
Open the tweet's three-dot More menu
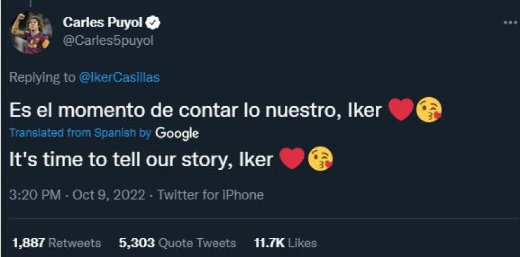(509, 22)
